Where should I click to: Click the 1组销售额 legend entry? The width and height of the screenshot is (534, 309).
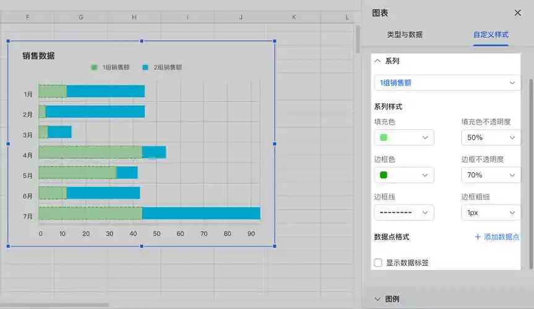[x=111, y=67]
